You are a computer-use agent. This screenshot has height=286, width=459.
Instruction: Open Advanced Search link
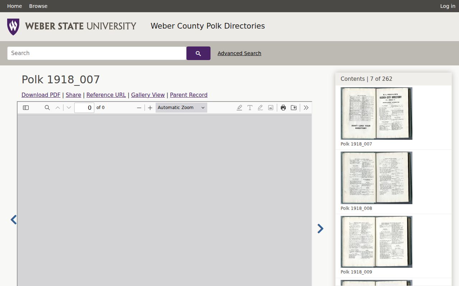coord(239,53)
